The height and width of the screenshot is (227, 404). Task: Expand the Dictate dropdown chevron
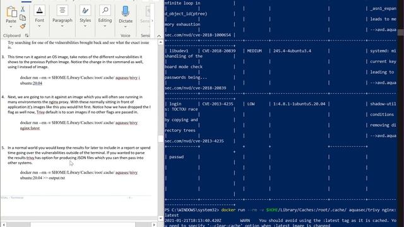pos(126,26)
